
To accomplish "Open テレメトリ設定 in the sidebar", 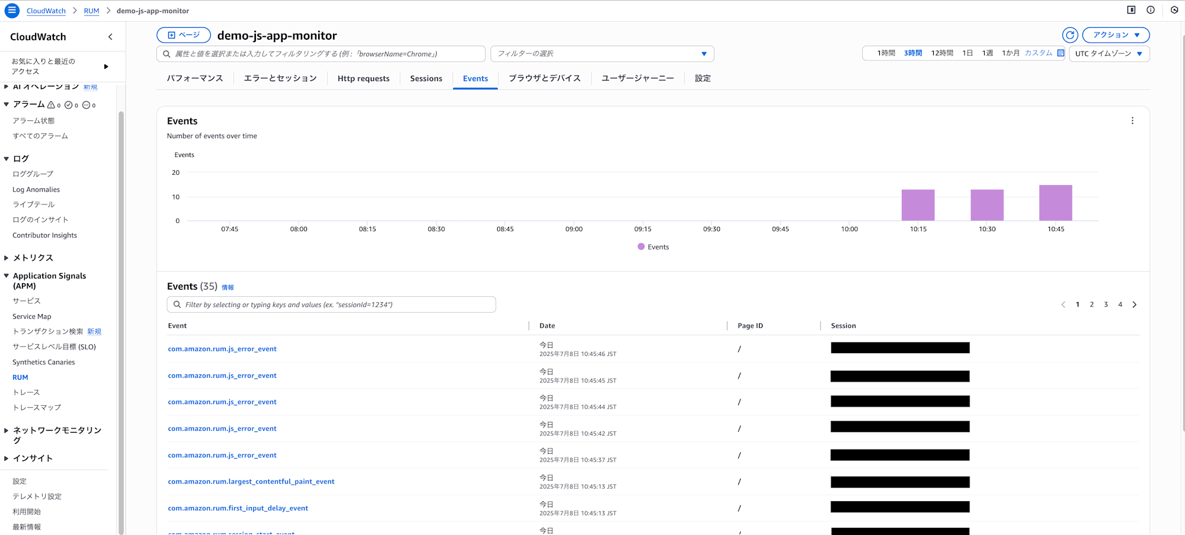I will click(37, 496).
